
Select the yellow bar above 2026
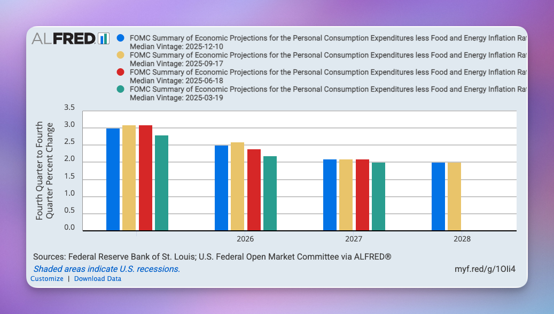(237, 186)
